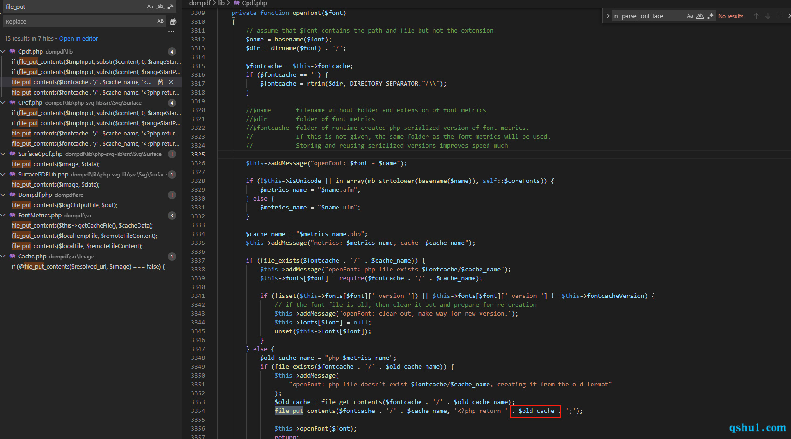Click PHP icon of SurfacePDFLib.php result
Image resolution: width=791 pixels, height=439 pixels.
click(x=13, y=175)
